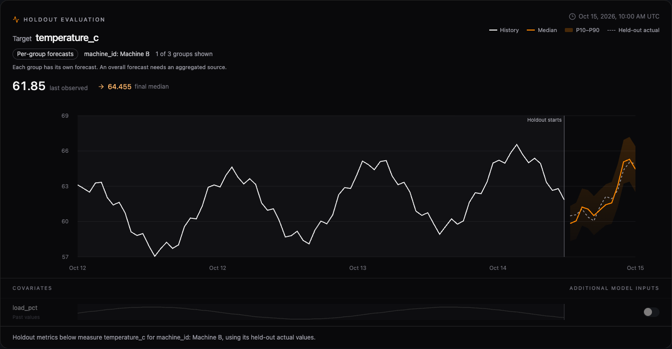This screenshot has height=349, width=672.
Task: Click the Median legend entry
Action: (x=542, y=30)
